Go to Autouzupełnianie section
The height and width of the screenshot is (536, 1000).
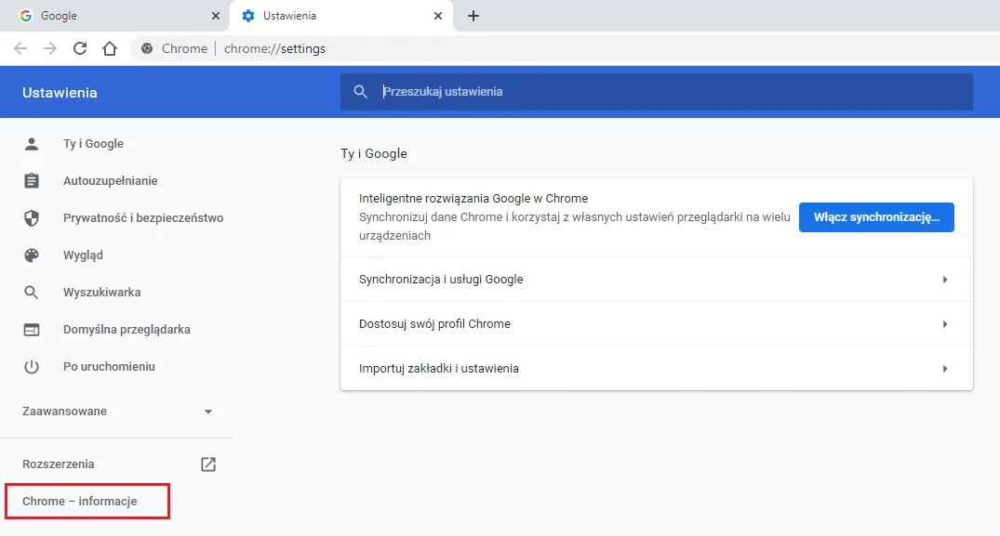pos(111,181)
